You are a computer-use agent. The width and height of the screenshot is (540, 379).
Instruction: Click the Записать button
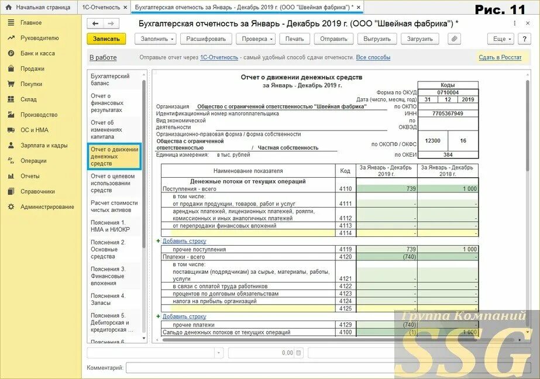[x=106, y=39]
